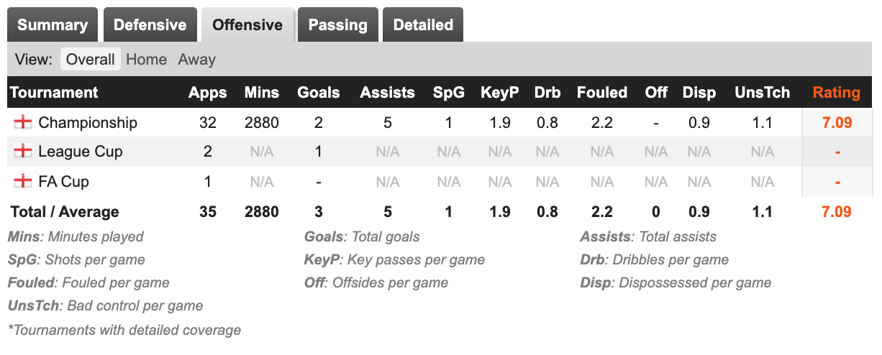Switch view to Away matches

pyautogui.click(x=196, y=59)
